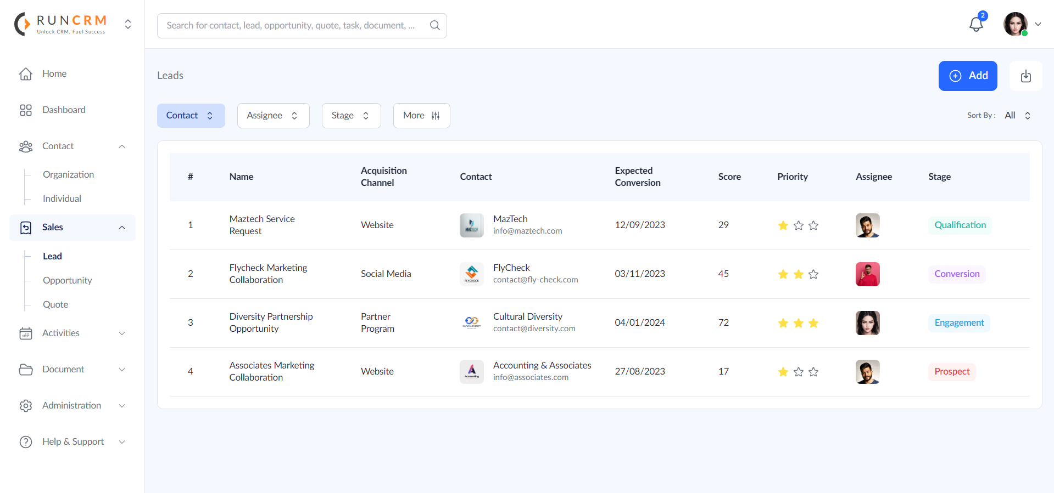Screen dimensions: 1054x493
Task: Go to Dashboard in the sidebar
Action: coord(63,110)
